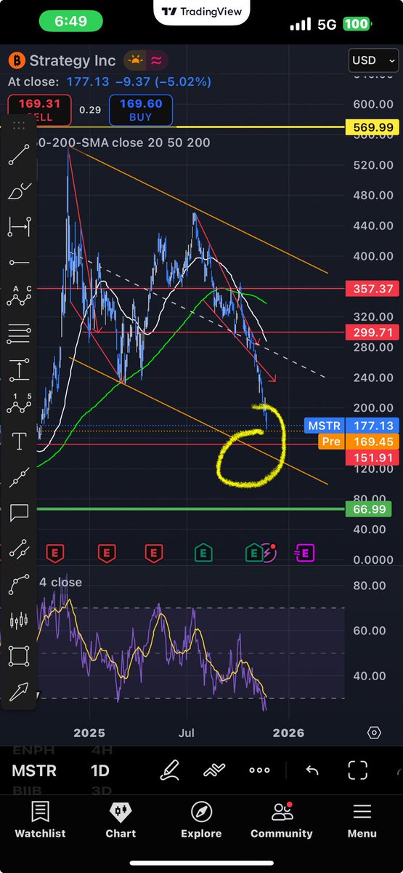This screenshot has height=873, width=403.
Task: Tap the battery 100 indicator
Action: tap(358, 24)
